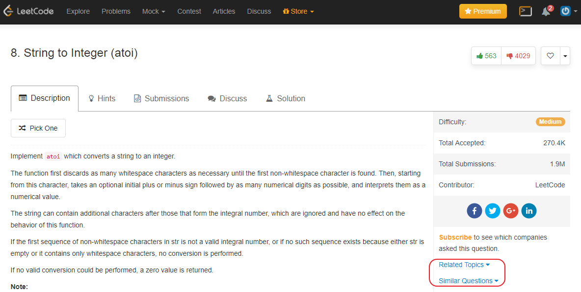Expand Related Topics

[x=464, y=265]
